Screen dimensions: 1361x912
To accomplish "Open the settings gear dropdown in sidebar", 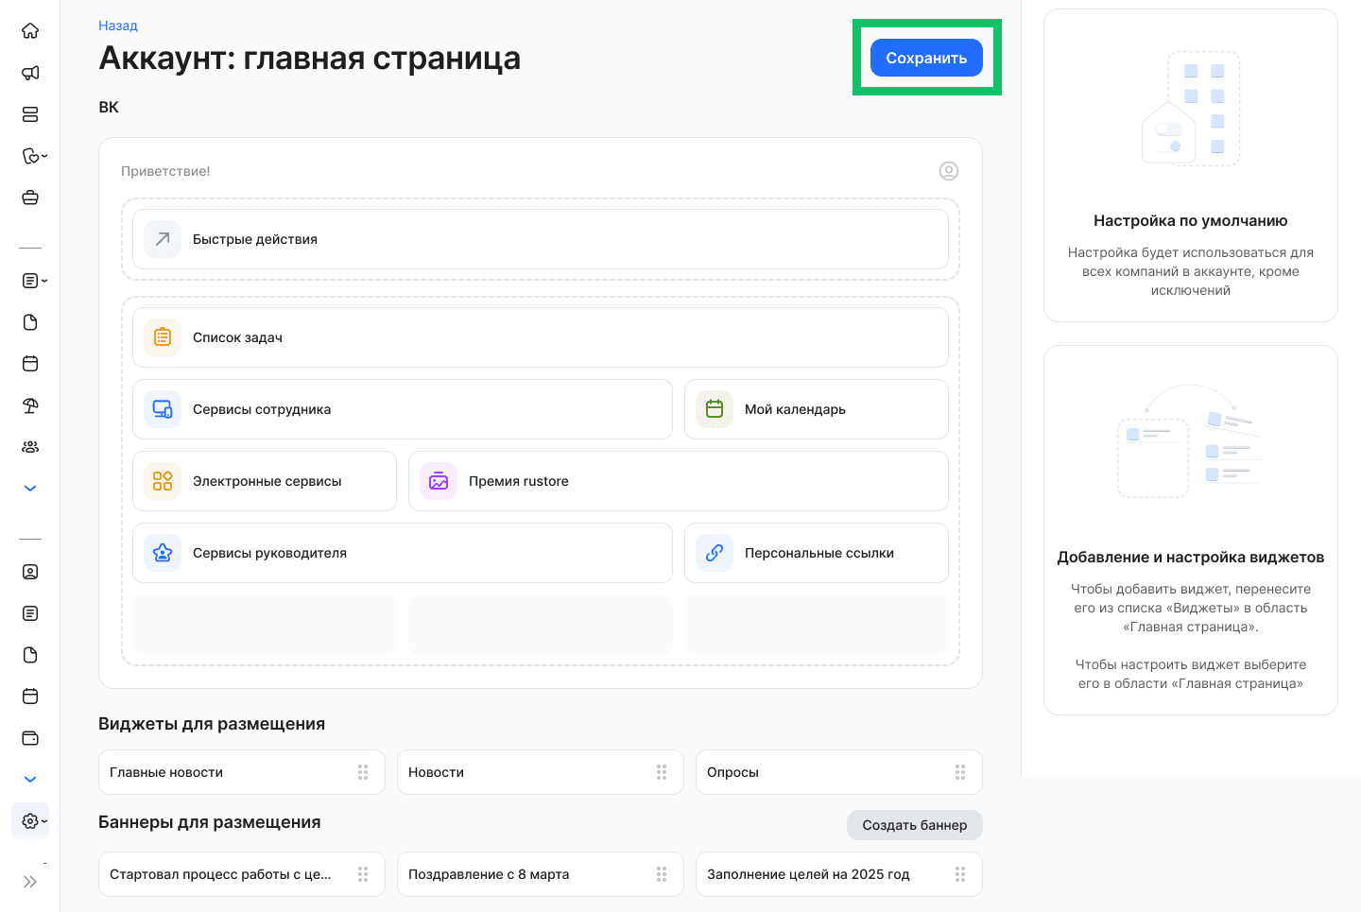I will (x=30, y=820).
